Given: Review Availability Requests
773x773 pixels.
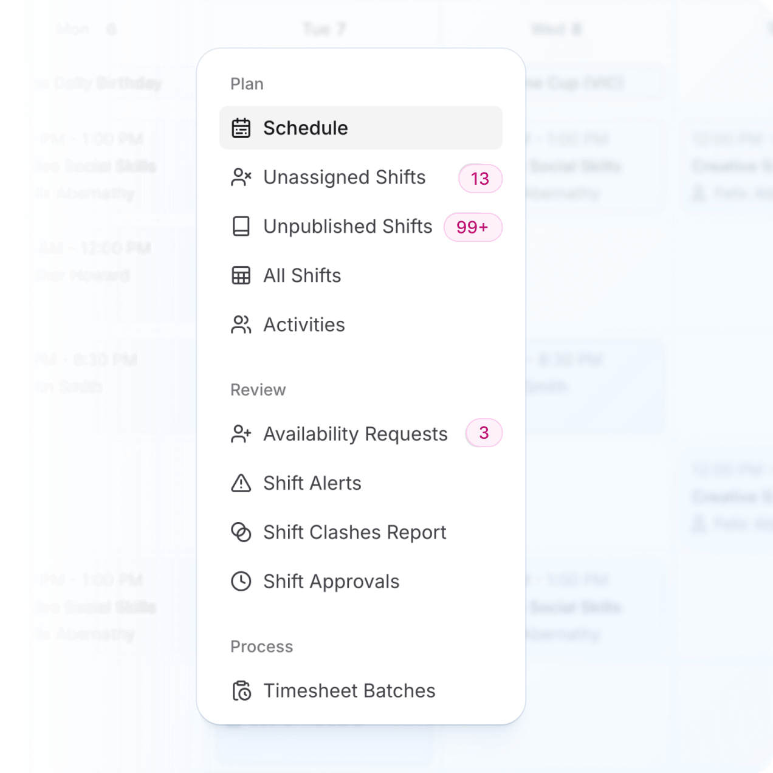Looking at the screenshot, I should (355, 433).
